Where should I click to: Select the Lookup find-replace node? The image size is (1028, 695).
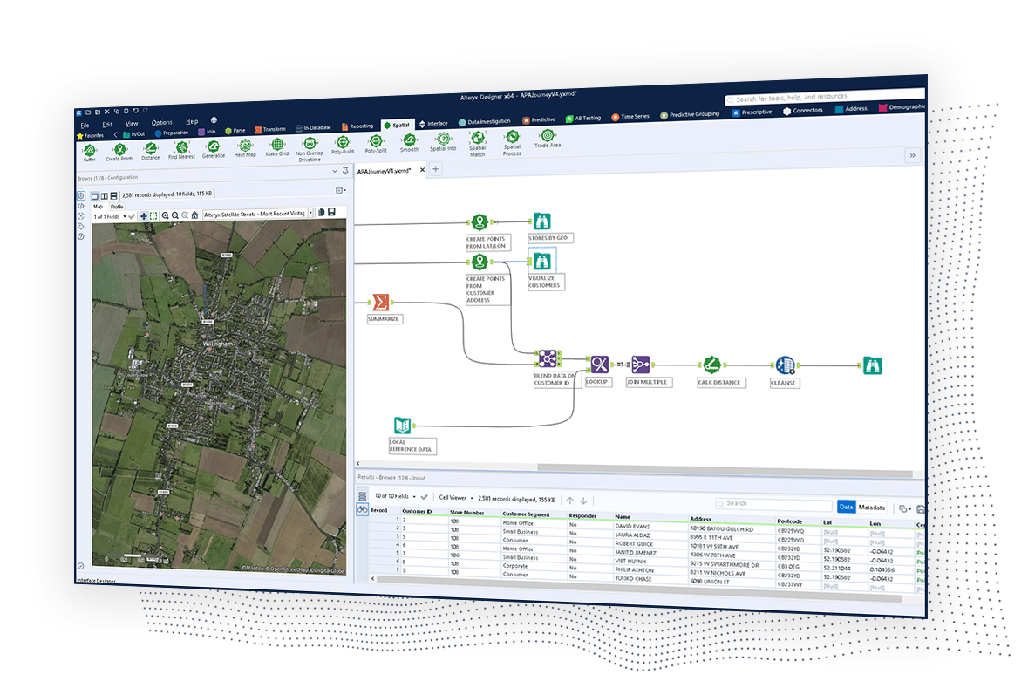tap(599, 364)
